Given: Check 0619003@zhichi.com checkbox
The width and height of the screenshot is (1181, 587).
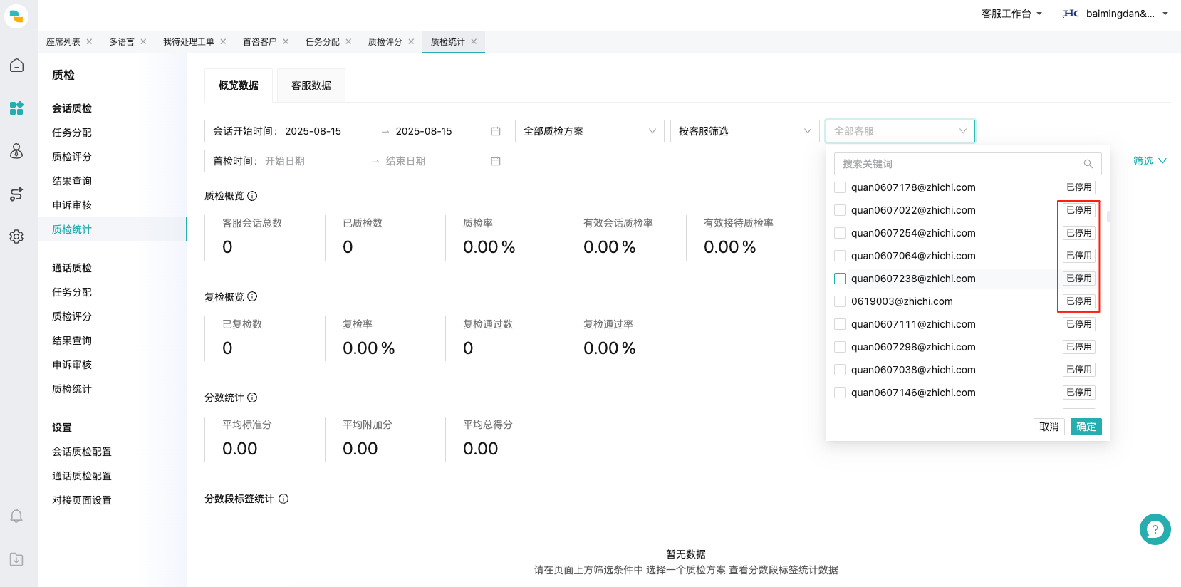Looking at the screenshot, I should point(840,301).
